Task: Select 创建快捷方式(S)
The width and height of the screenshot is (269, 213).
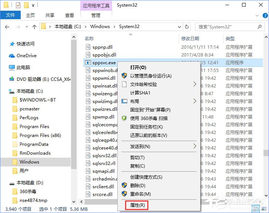Action: (159, 177)
